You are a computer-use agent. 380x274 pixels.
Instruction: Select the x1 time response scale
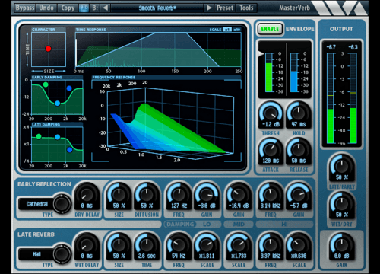coord(226,30)
